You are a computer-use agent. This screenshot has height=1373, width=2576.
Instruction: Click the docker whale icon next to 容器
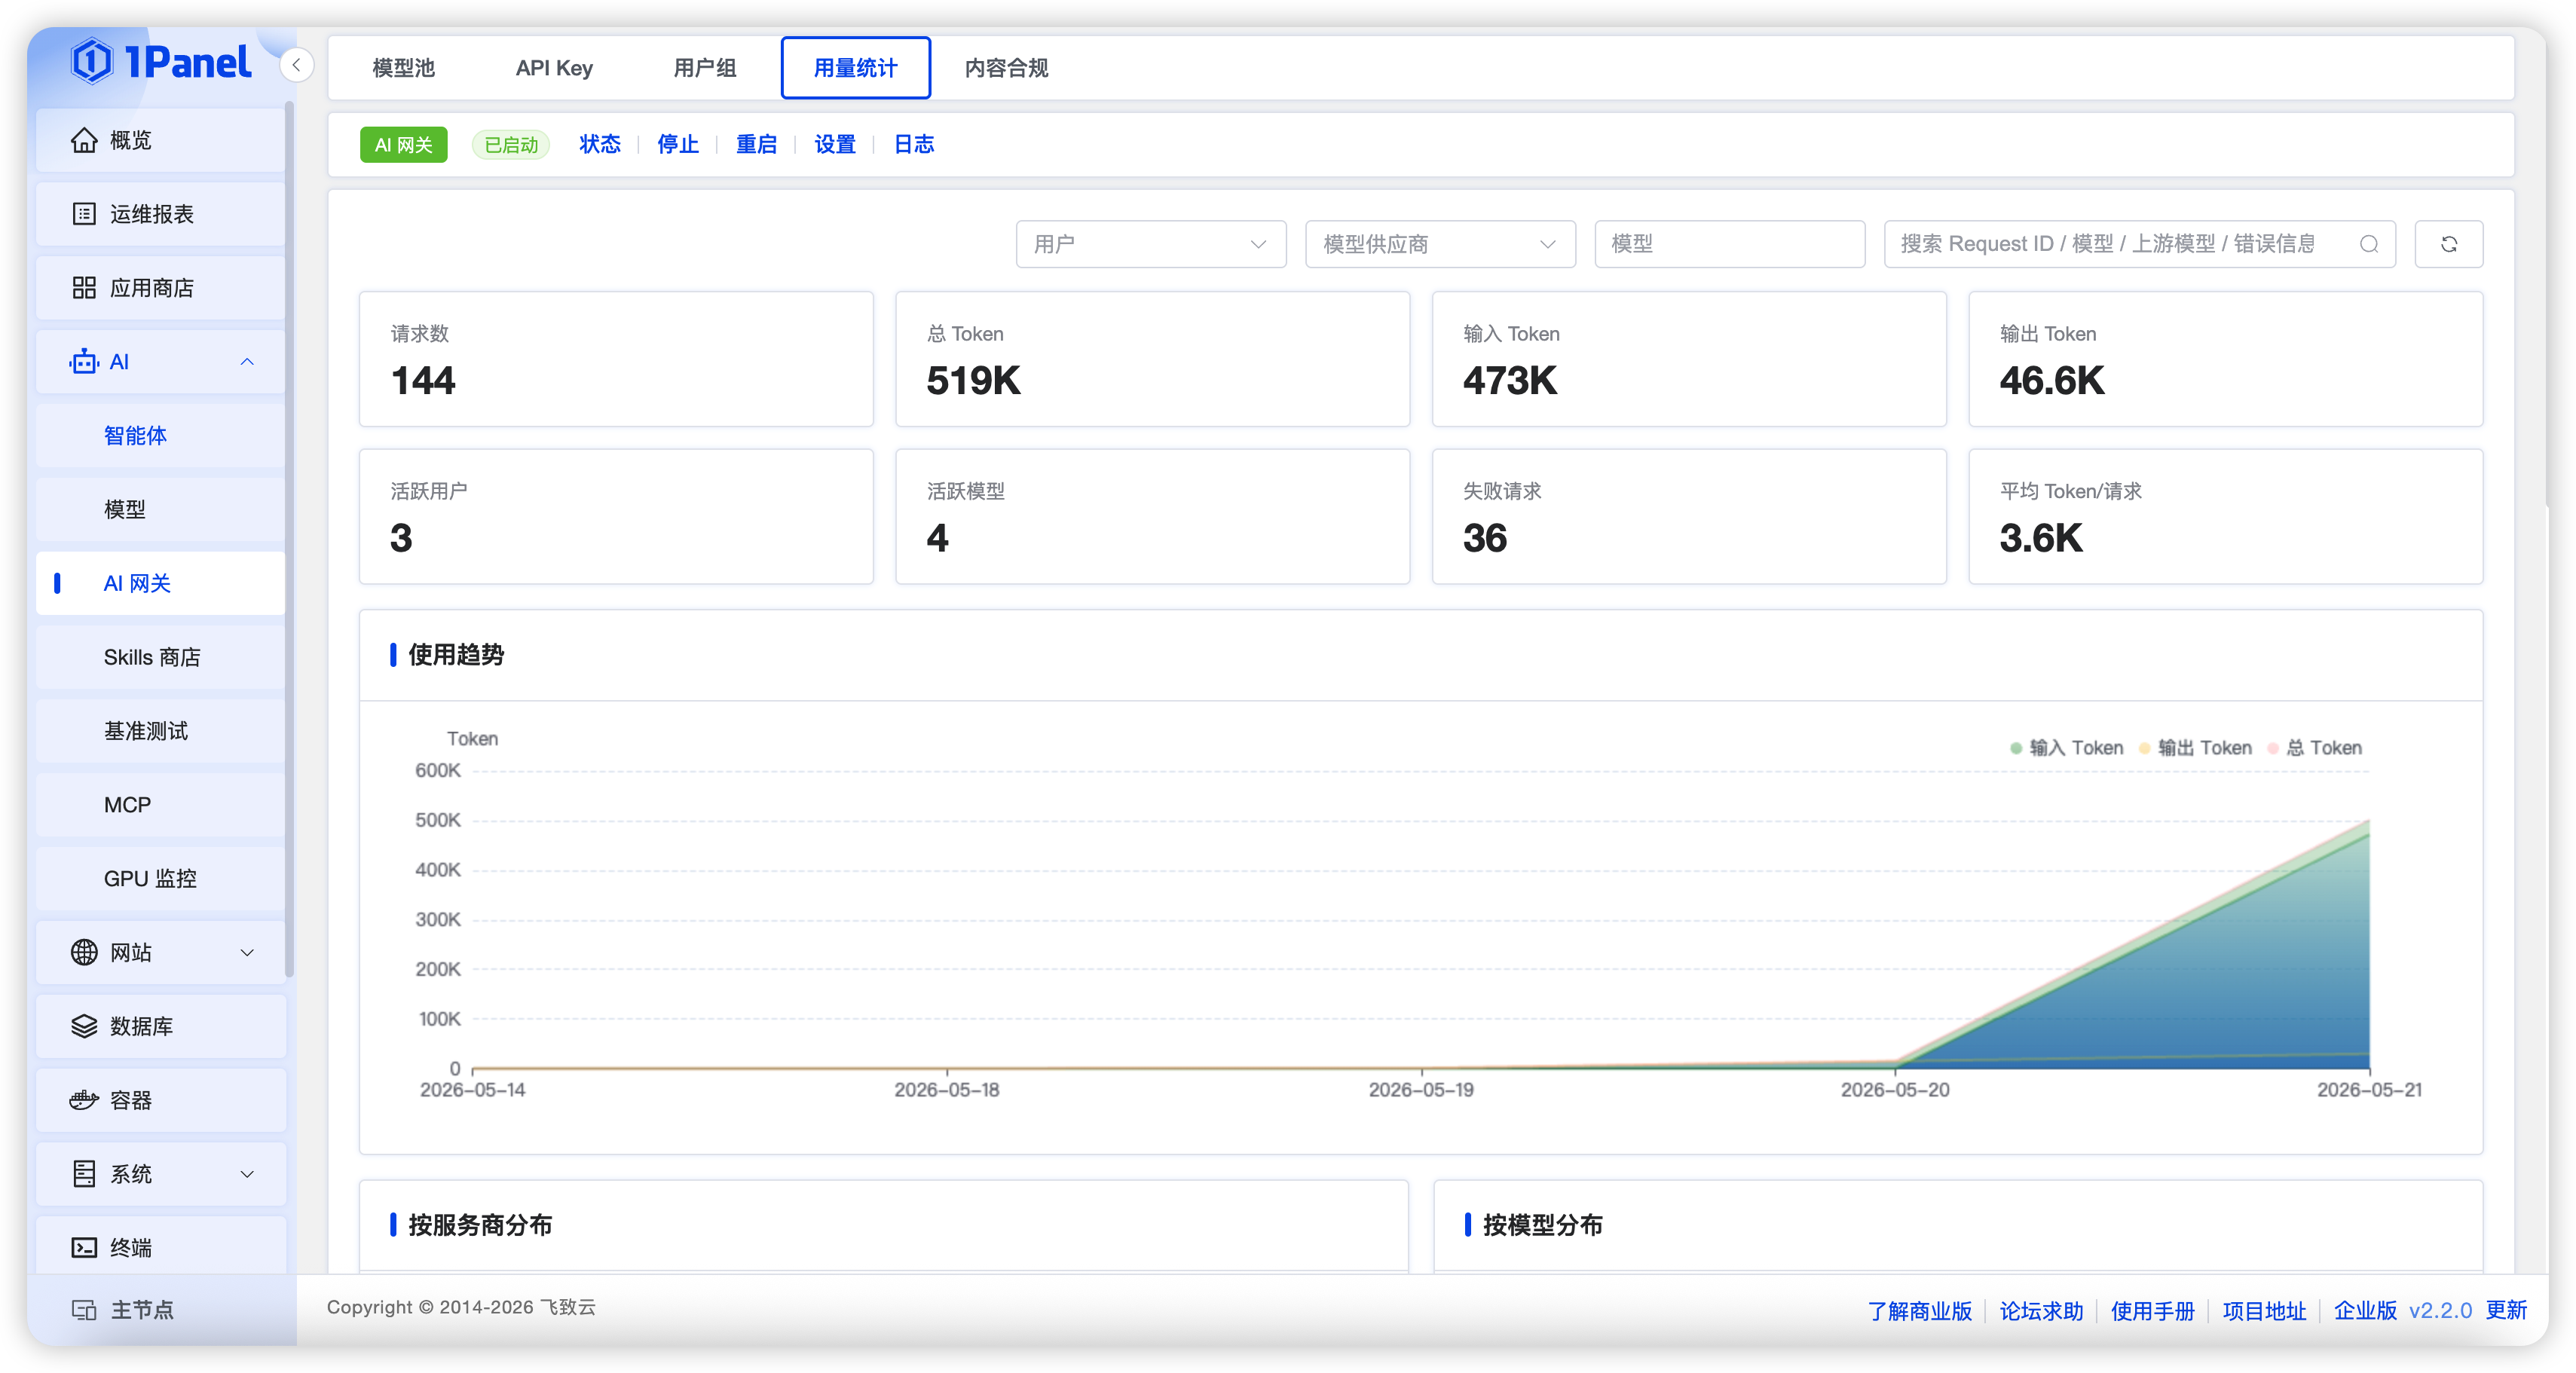[x=84, y=1100]
